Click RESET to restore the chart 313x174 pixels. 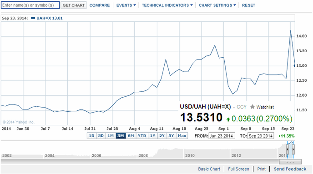pyautogui.click(x=248, y=5)
